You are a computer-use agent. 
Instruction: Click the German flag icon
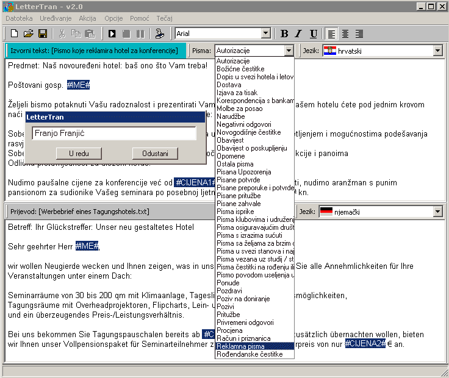point(326,212)
